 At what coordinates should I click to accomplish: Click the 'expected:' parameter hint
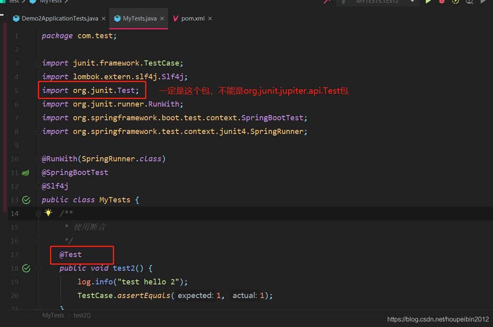coord(195,296)
